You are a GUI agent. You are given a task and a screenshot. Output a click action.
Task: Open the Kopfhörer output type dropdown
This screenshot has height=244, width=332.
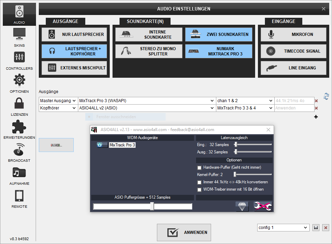pos(58,108)
